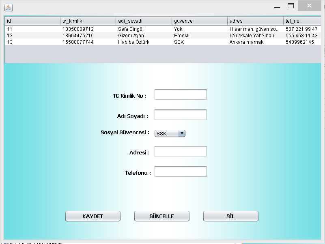325x244 pixels.
Task: Click the Adı Soyadı input field
Action: coord(180,115)
